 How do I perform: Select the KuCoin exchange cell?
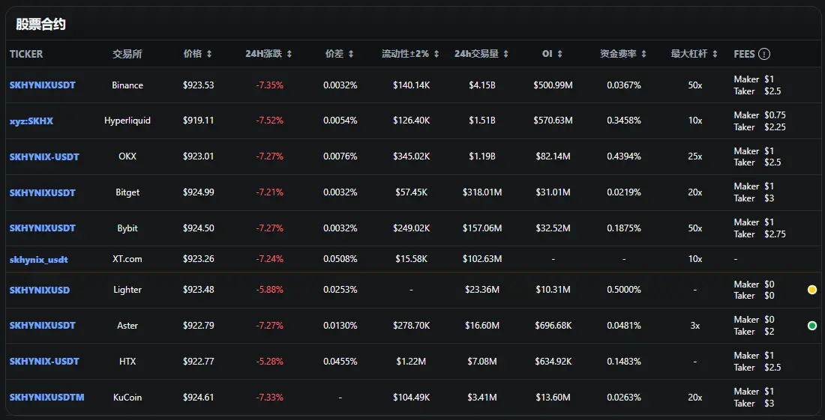click(127, 398)
